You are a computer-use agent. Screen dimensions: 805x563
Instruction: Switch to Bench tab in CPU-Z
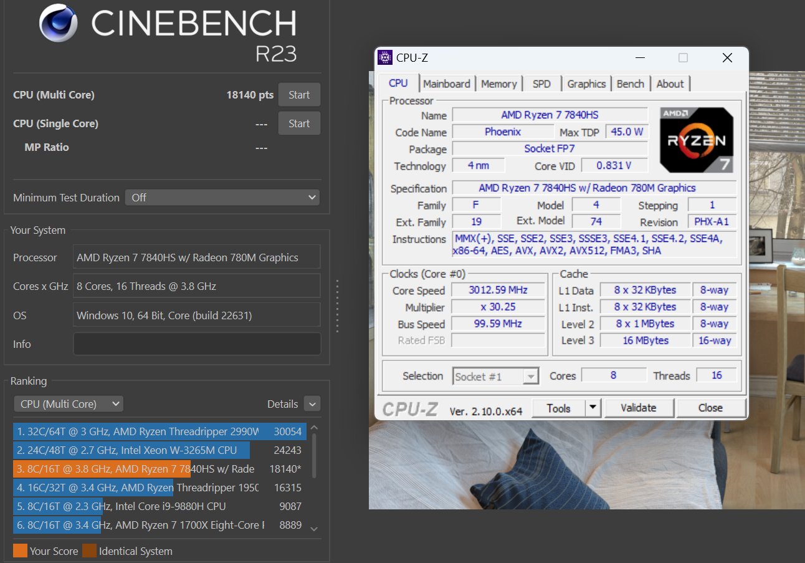click(x=631, y=84)
